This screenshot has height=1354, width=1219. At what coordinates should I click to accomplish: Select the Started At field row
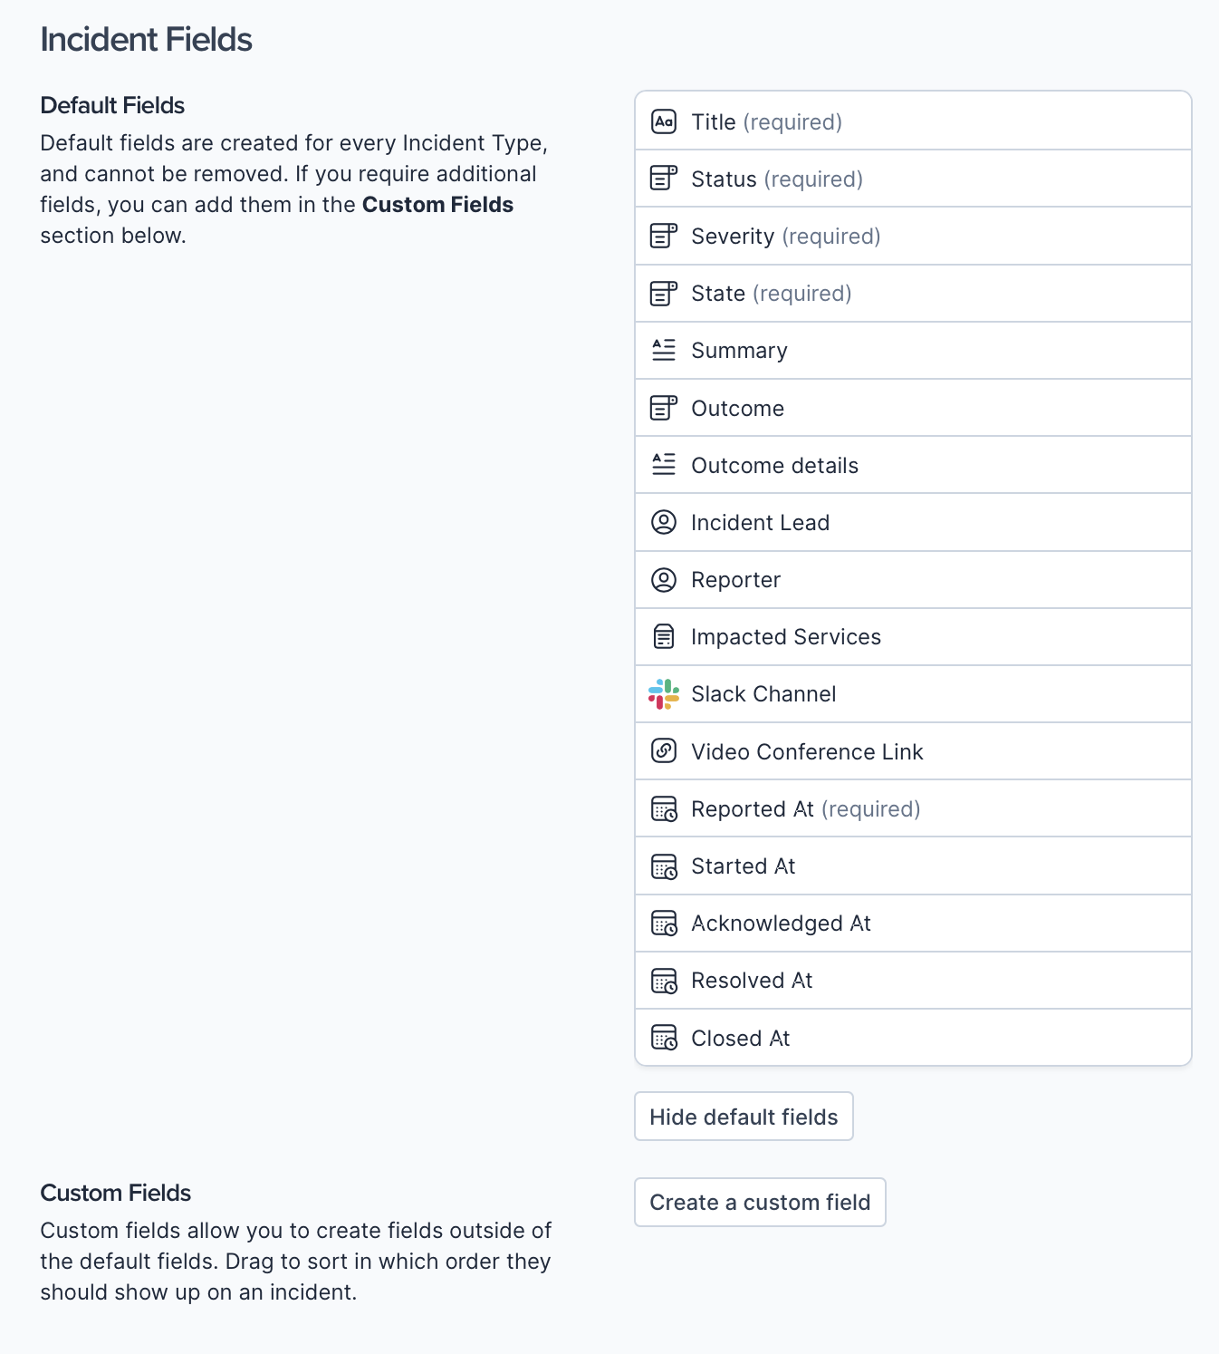913,866
